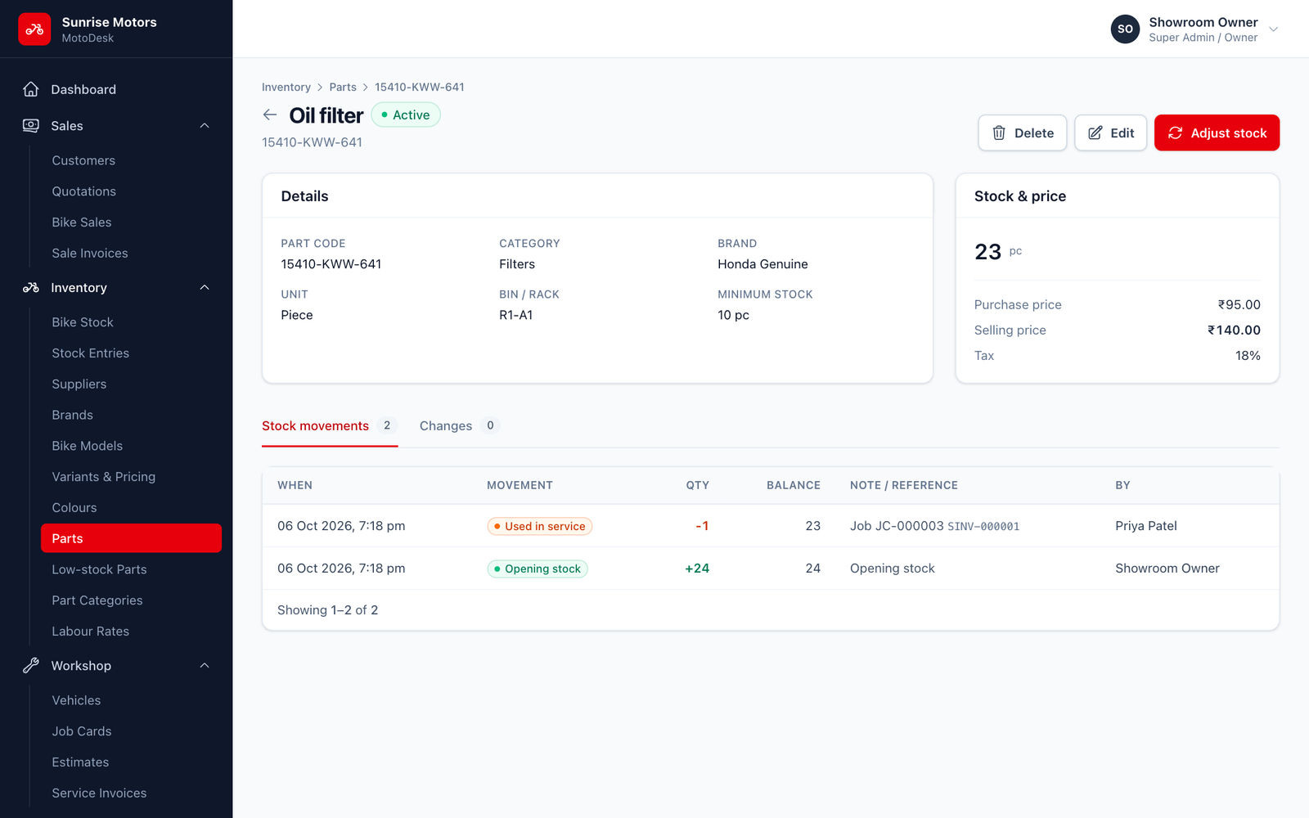The height and width of the screenshot is (818, 1309).
Task: Open Parts in the sidebar
Action: pos(131,538)
